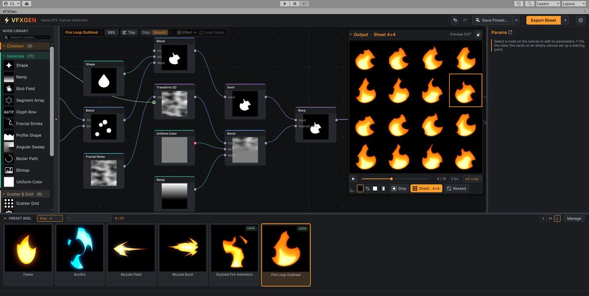This screenshot has width=589, height=296.
Task: Click the undo arrow in header
Action: pyautogui.click(x=455, y=20)
